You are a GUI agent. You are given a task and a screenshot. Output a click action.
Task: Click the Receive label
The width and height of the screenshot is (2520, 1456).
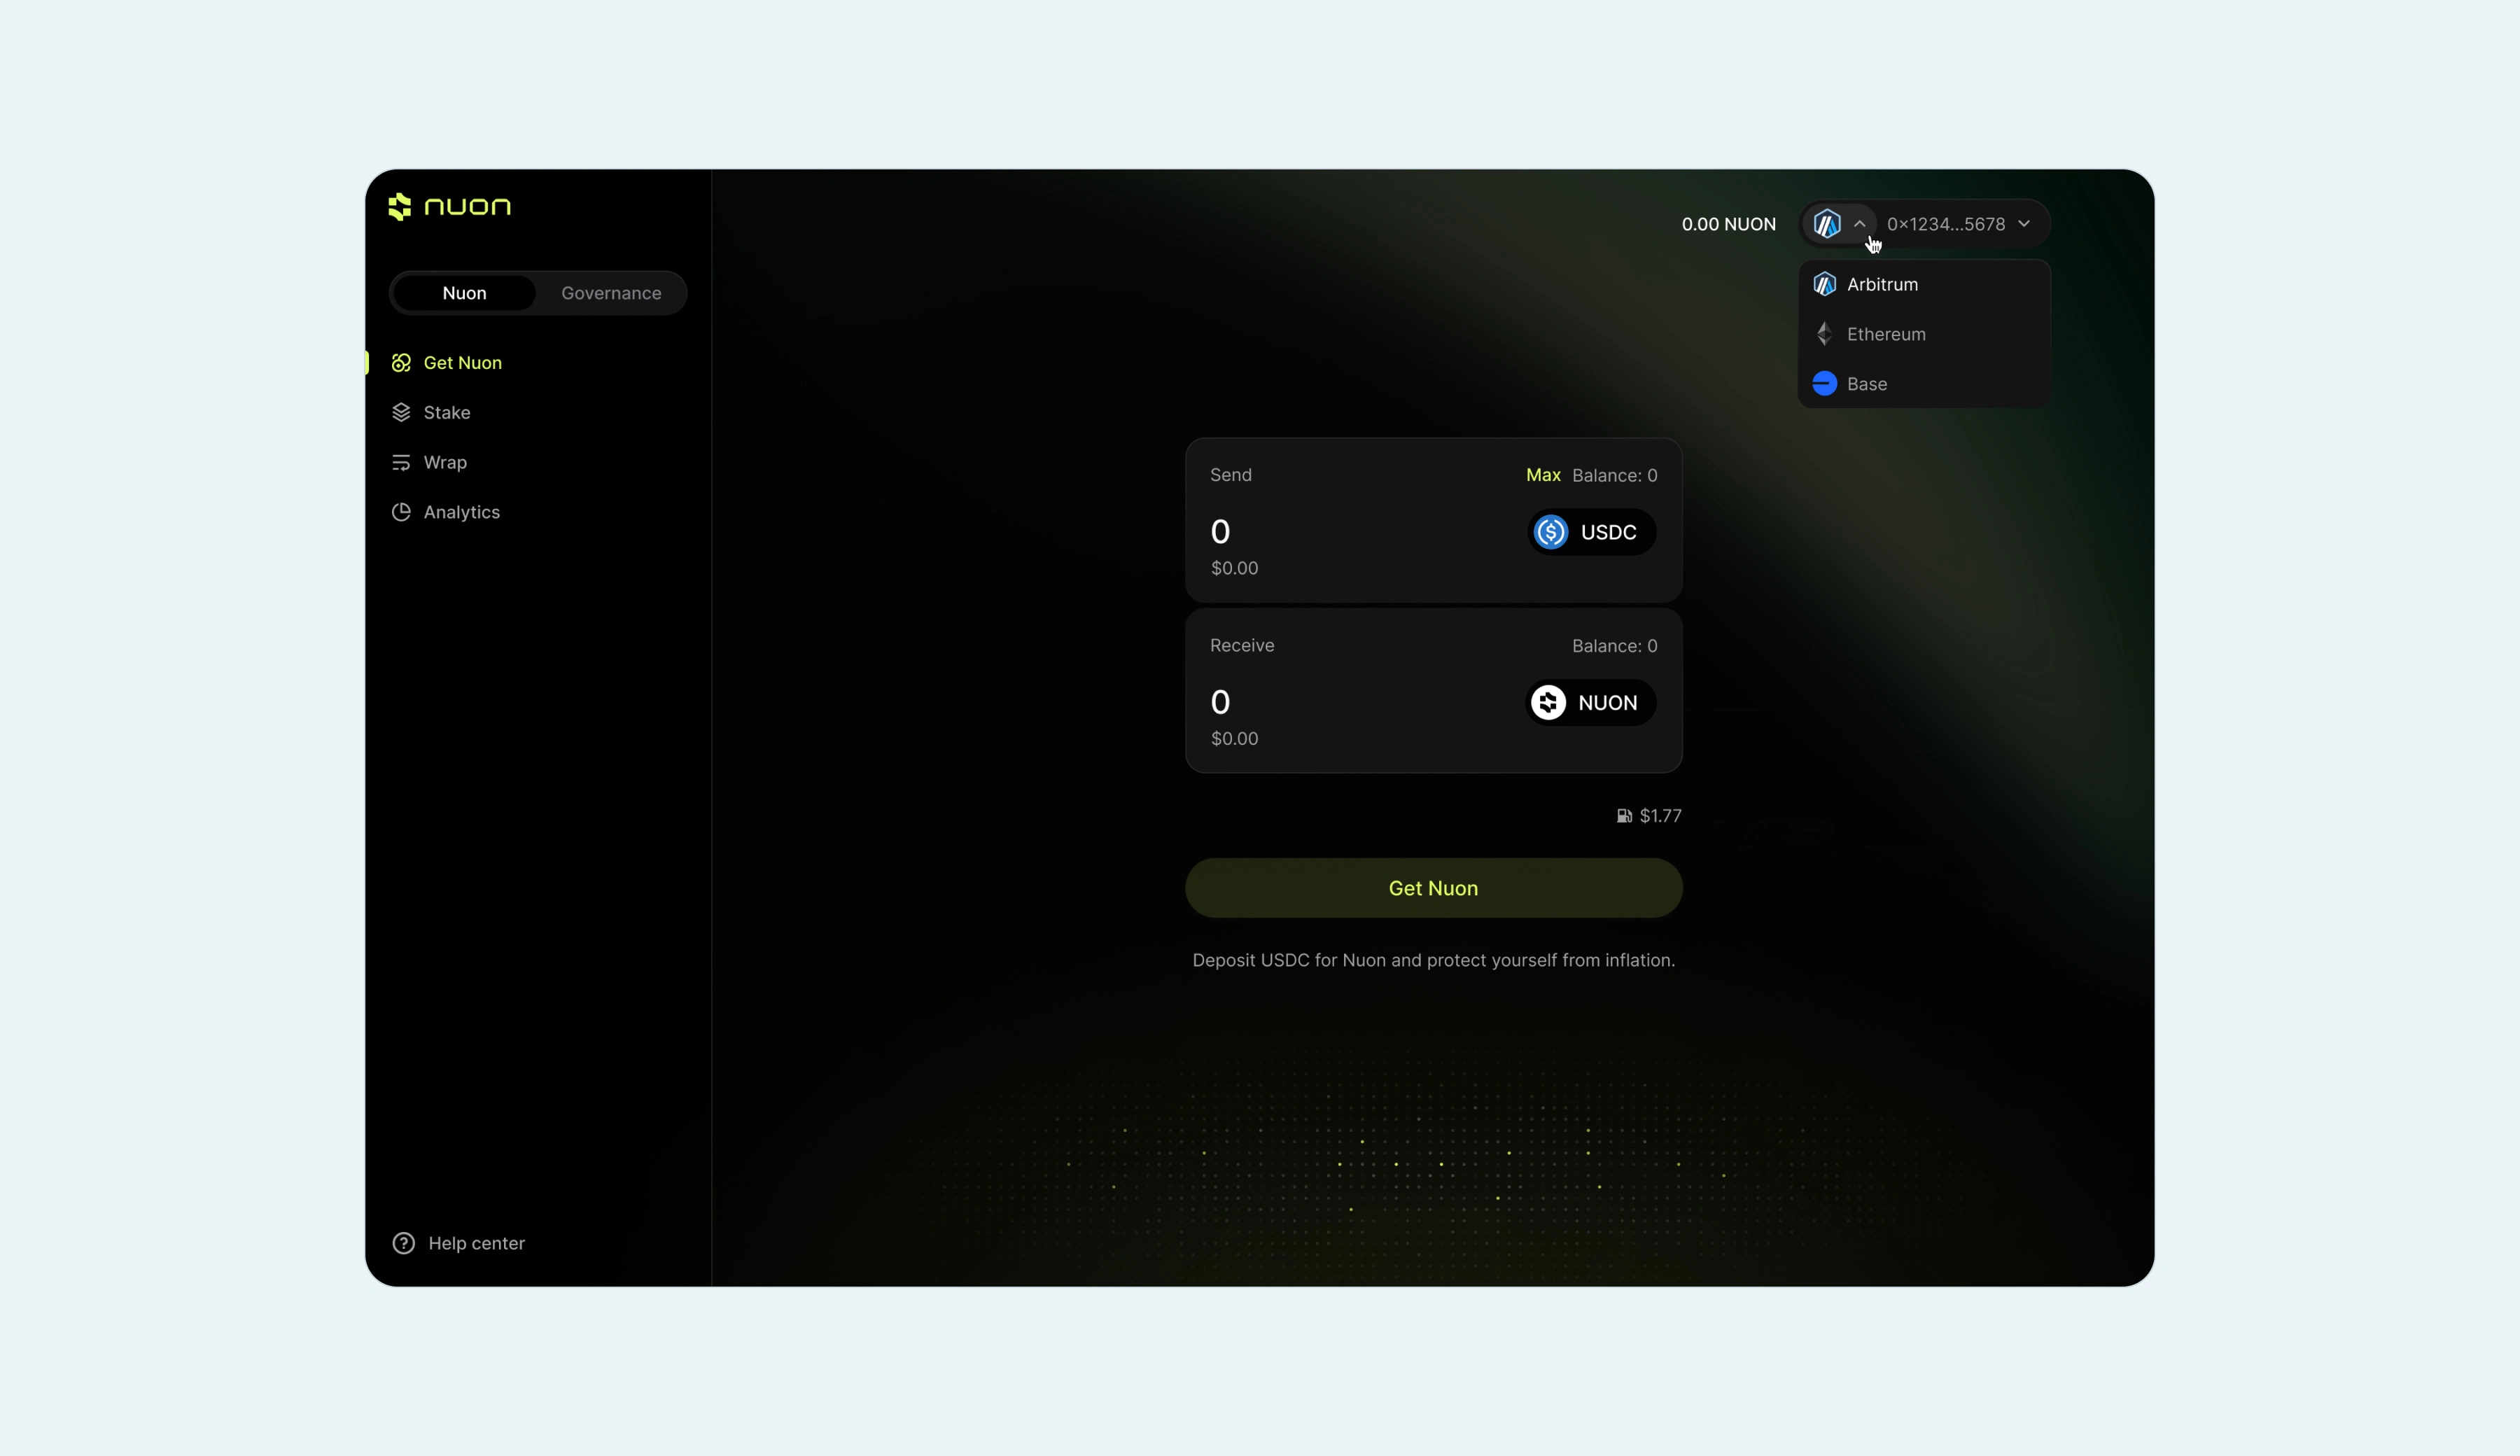point(1242,646)
